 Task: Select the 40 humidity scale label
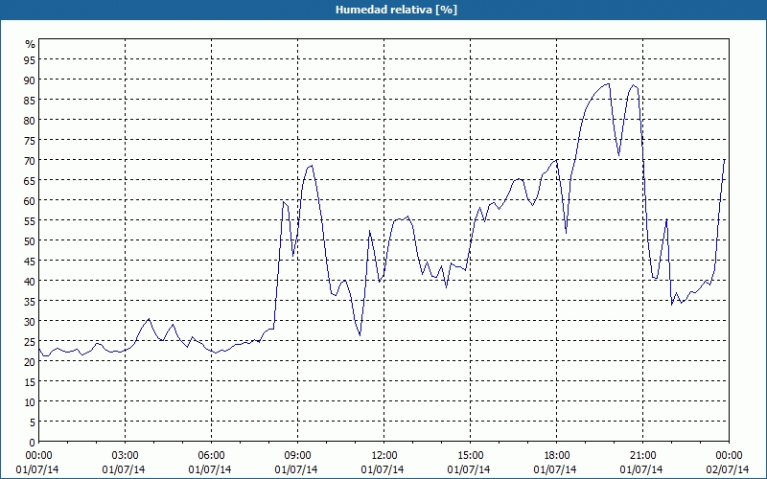click(x=30, y=281)
